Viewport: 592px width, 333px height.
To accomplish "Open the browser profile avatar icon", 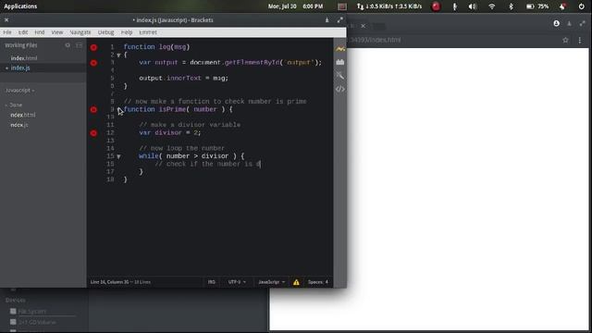I will 557,23.
